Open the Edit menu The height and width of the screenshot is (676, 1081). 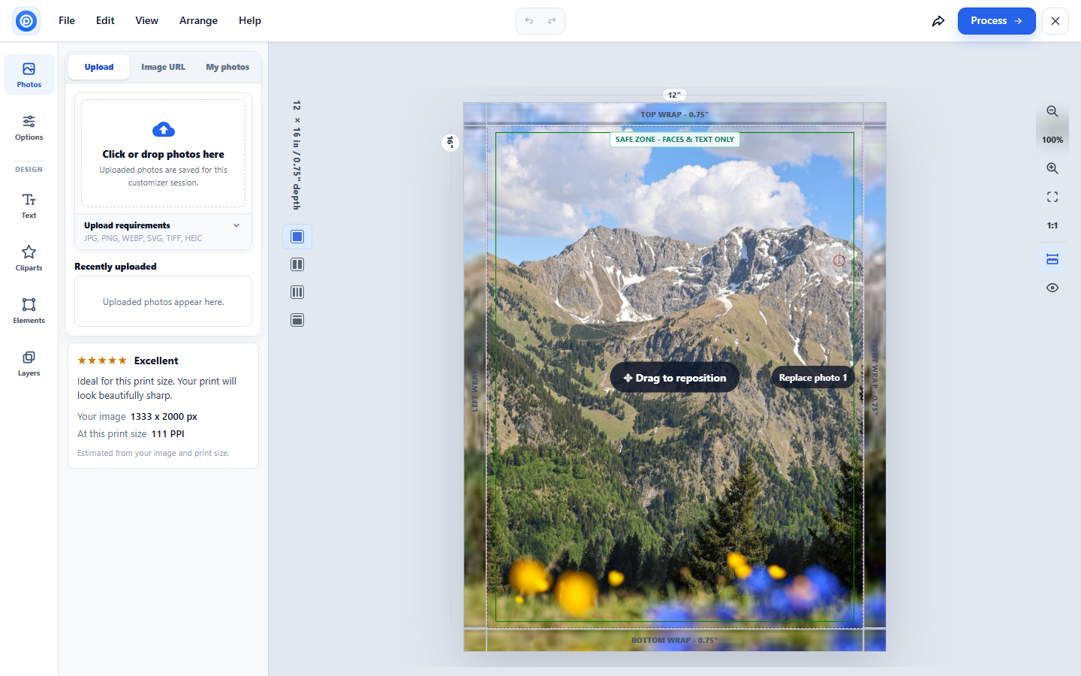pyautogui.click(x=105, y=21)
